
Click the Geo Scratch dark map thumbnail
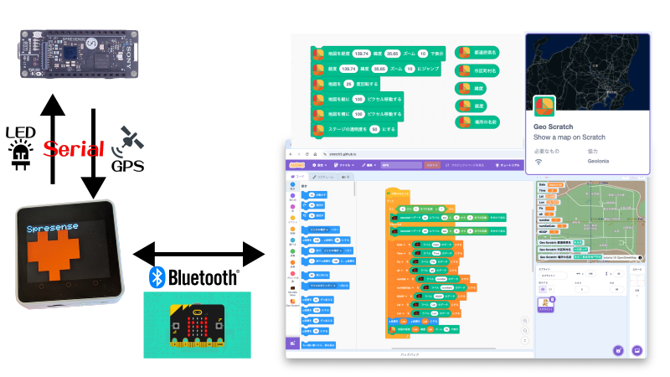[x=588, y=72]
